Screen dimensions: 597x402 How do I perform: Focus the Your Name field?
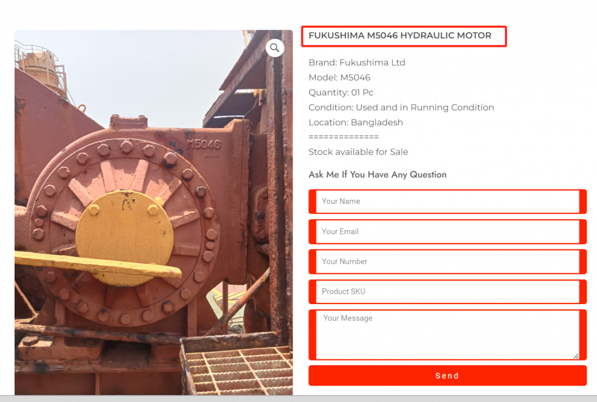[447, 202]
